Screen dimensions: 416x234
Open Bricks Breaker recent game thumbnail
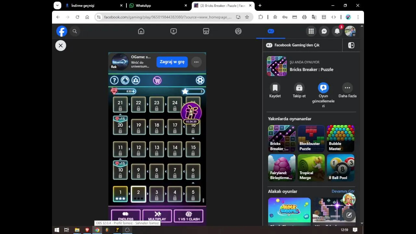click(282, 138)
